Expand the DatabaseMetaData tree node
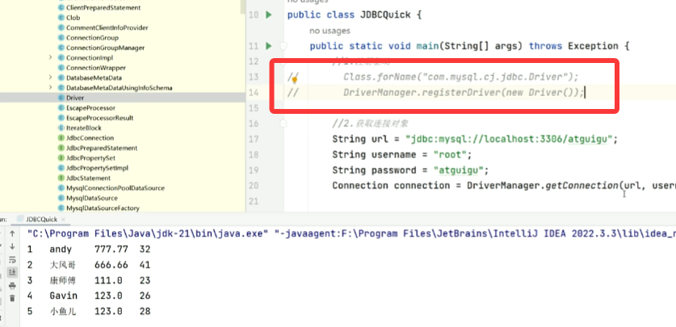The height and width of the screenshot is (327, 676). coord(50,78)
